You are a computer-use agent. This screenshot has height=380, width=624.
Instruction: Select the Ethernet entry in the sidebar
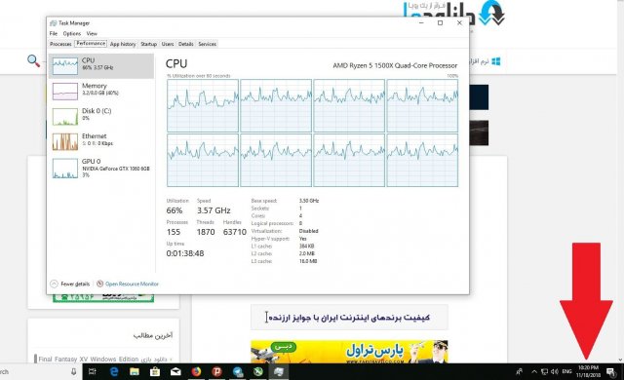[101, 141]
